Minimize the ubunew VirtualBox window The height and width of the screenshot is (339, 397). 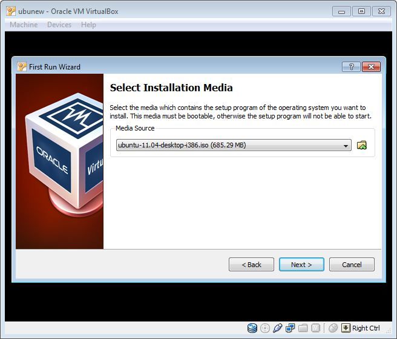(x=341, y=11)
